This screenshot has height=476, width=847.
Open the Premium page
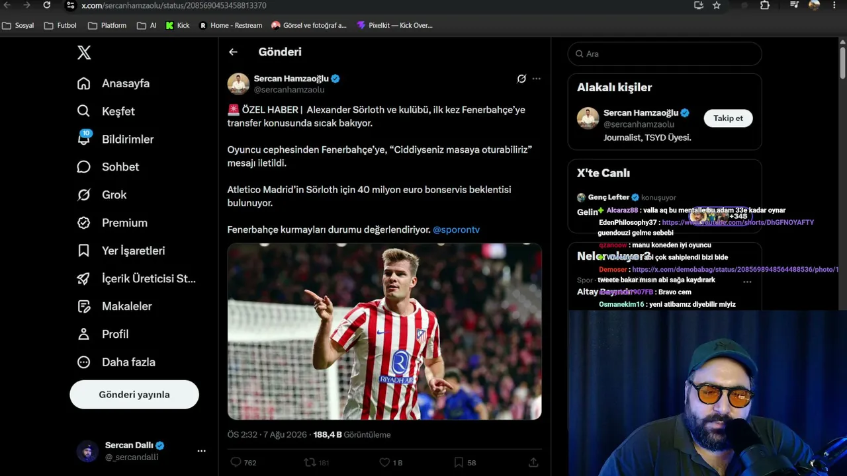click(112, 223)
